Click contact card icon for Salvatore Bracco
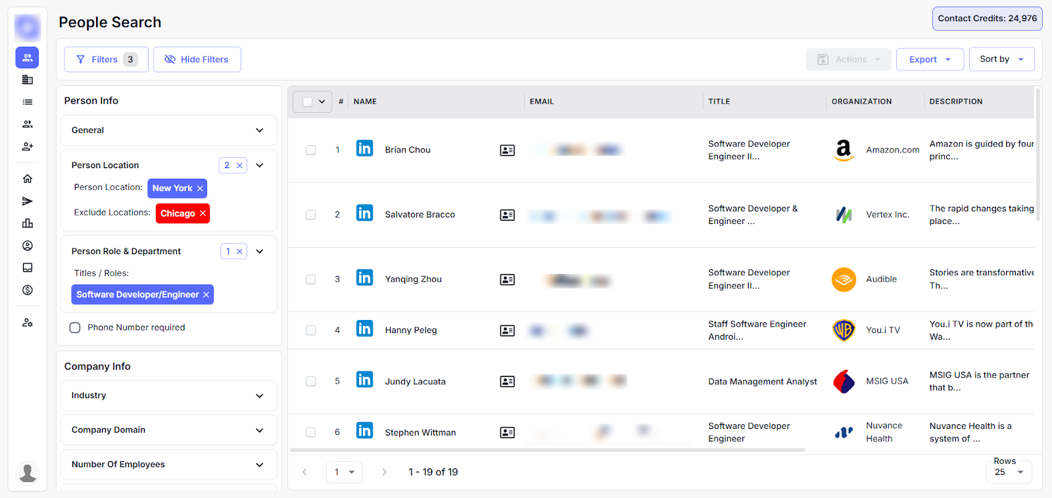This screenshot has height=498, width=1052. 507,215
